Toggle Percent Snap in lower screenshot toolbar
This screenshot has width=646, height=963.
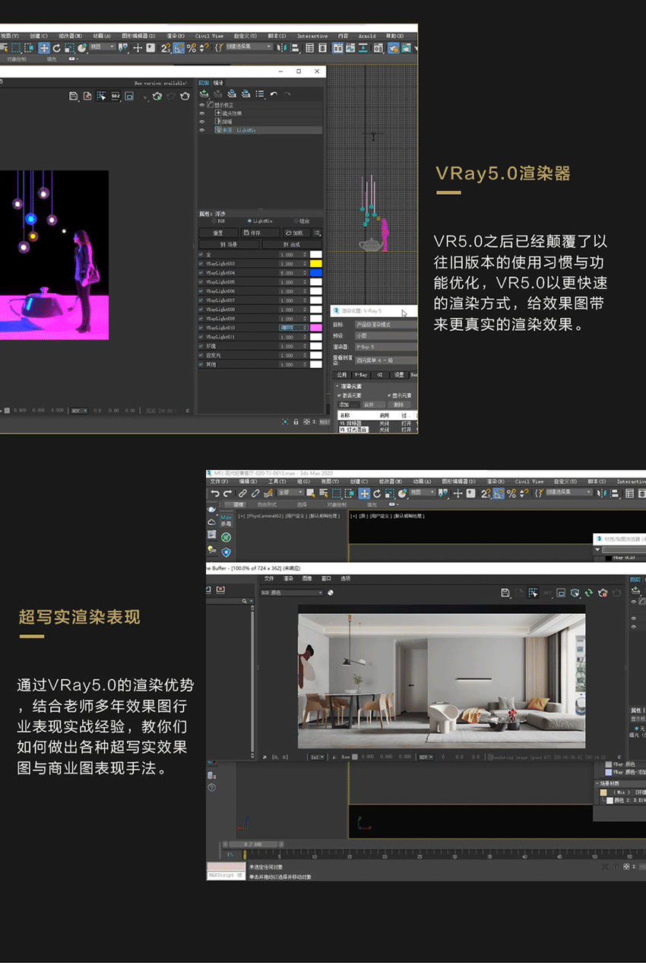pyautogui.click(x=511, y=494)
